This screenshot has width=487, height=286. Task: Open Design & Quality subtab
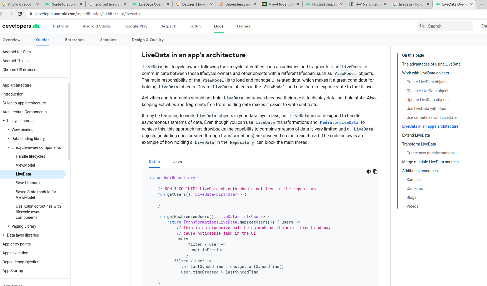pos(148,40)
